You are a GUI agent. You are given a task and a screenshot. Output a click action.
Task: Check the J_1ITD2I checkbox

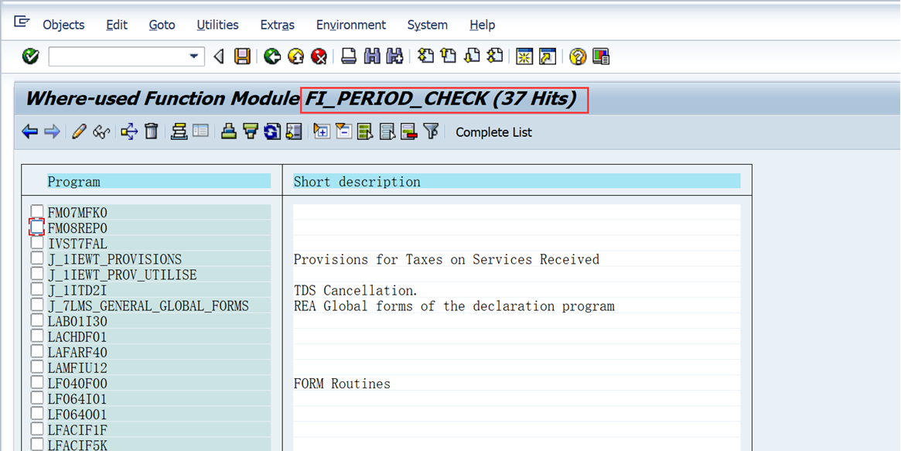coord(37,289)
